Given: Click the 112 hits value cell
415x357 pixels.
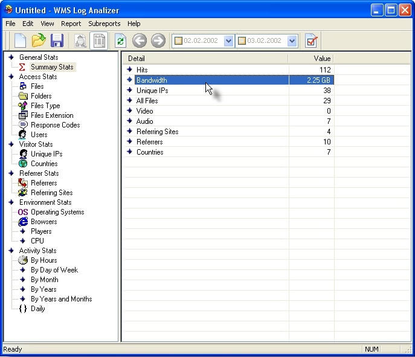Looking at the screenshot, I should [312, 70].
